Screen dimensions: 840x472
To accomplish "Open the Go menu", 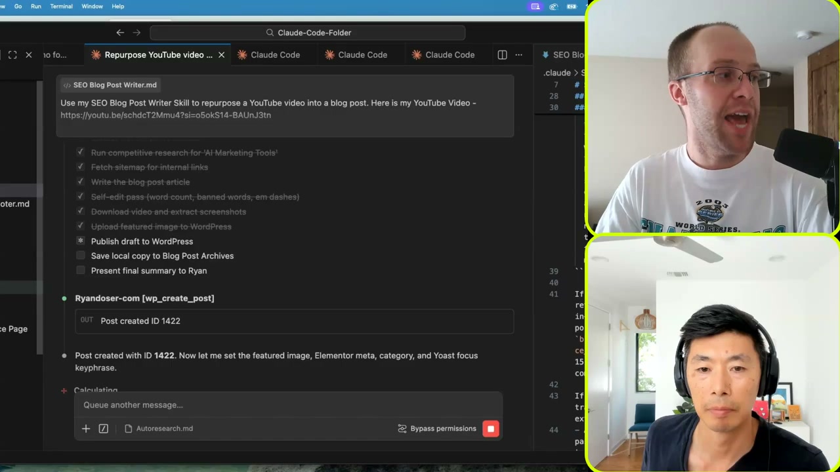I will click(x=18, y=7).
